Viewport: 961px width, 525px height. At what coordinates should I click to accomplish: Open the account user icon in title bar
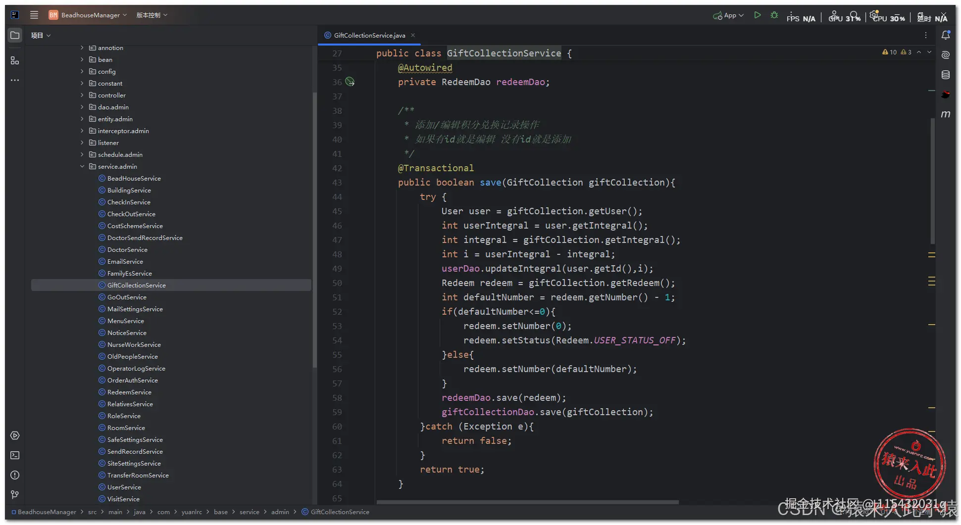coord(834,15)
